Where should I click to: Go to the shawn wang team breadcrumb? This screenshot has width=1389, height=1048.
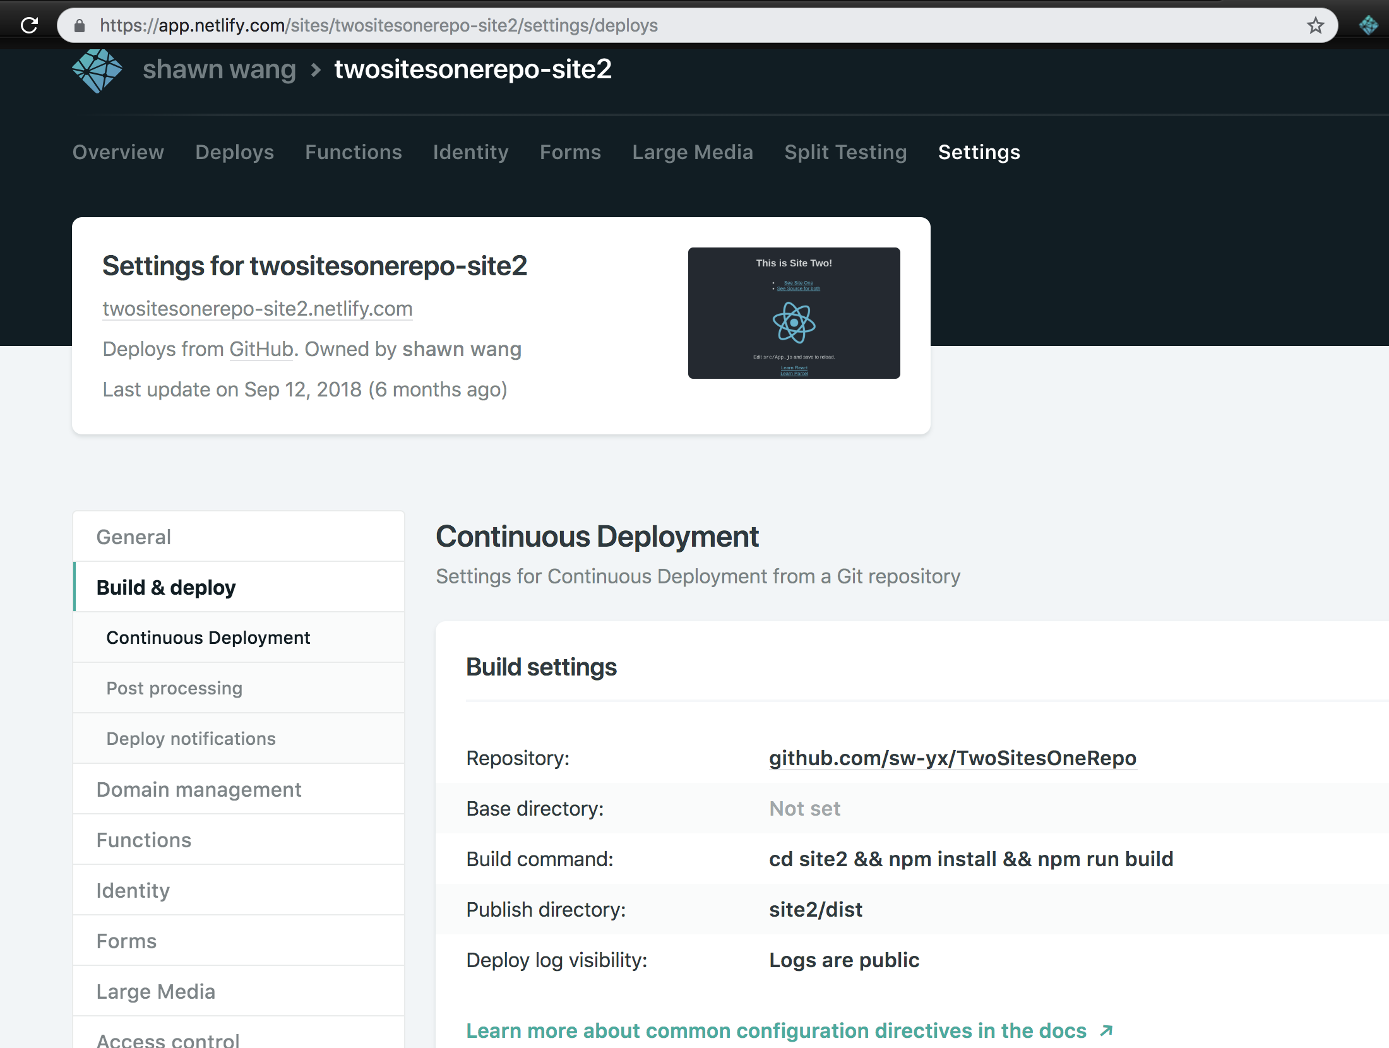point(219,69)
